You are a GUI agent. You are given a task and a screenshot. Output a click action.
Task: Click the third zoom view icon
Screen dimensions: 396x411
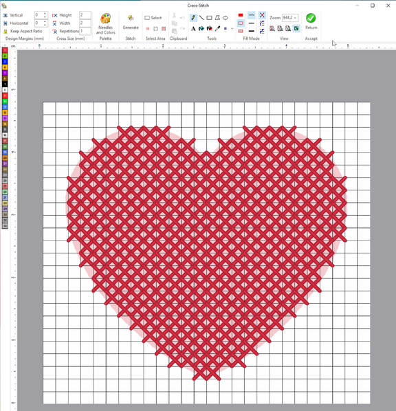[x=288, y=29]
